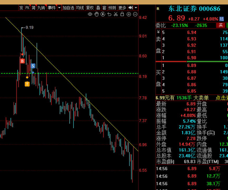Screen dimensions: 228x190
Task: Select the scissors cut tool
Action: [x=116, y=14]
